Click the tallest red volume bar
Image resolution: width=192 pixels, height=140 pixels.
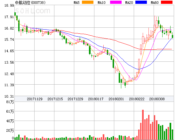click(x=143, y=125)
